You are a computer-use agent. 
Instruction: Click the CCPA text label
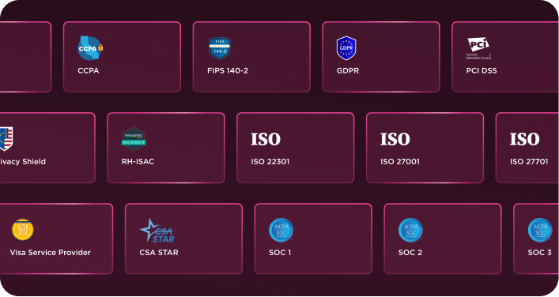[x=89, y=71]
